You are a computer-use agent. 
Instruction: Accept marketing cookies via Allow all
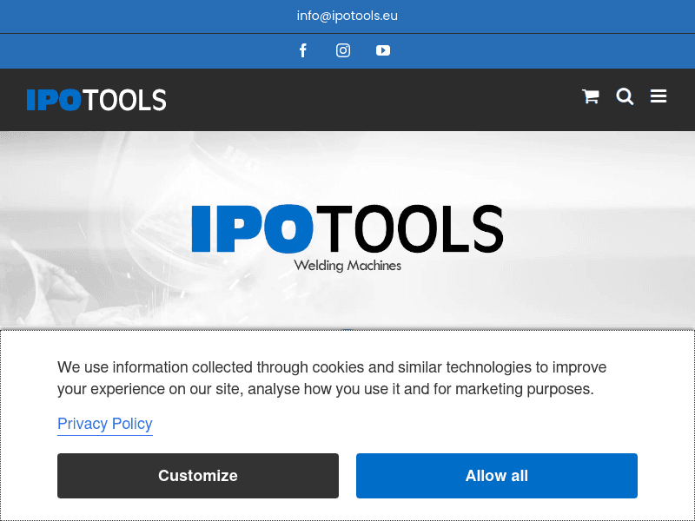click(x=496, y=476)
